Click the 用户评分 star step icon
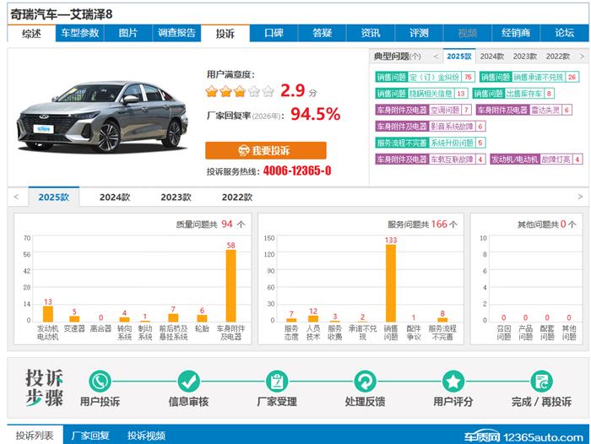The width and height of the screenshot is (591, 444). [453, 381]
